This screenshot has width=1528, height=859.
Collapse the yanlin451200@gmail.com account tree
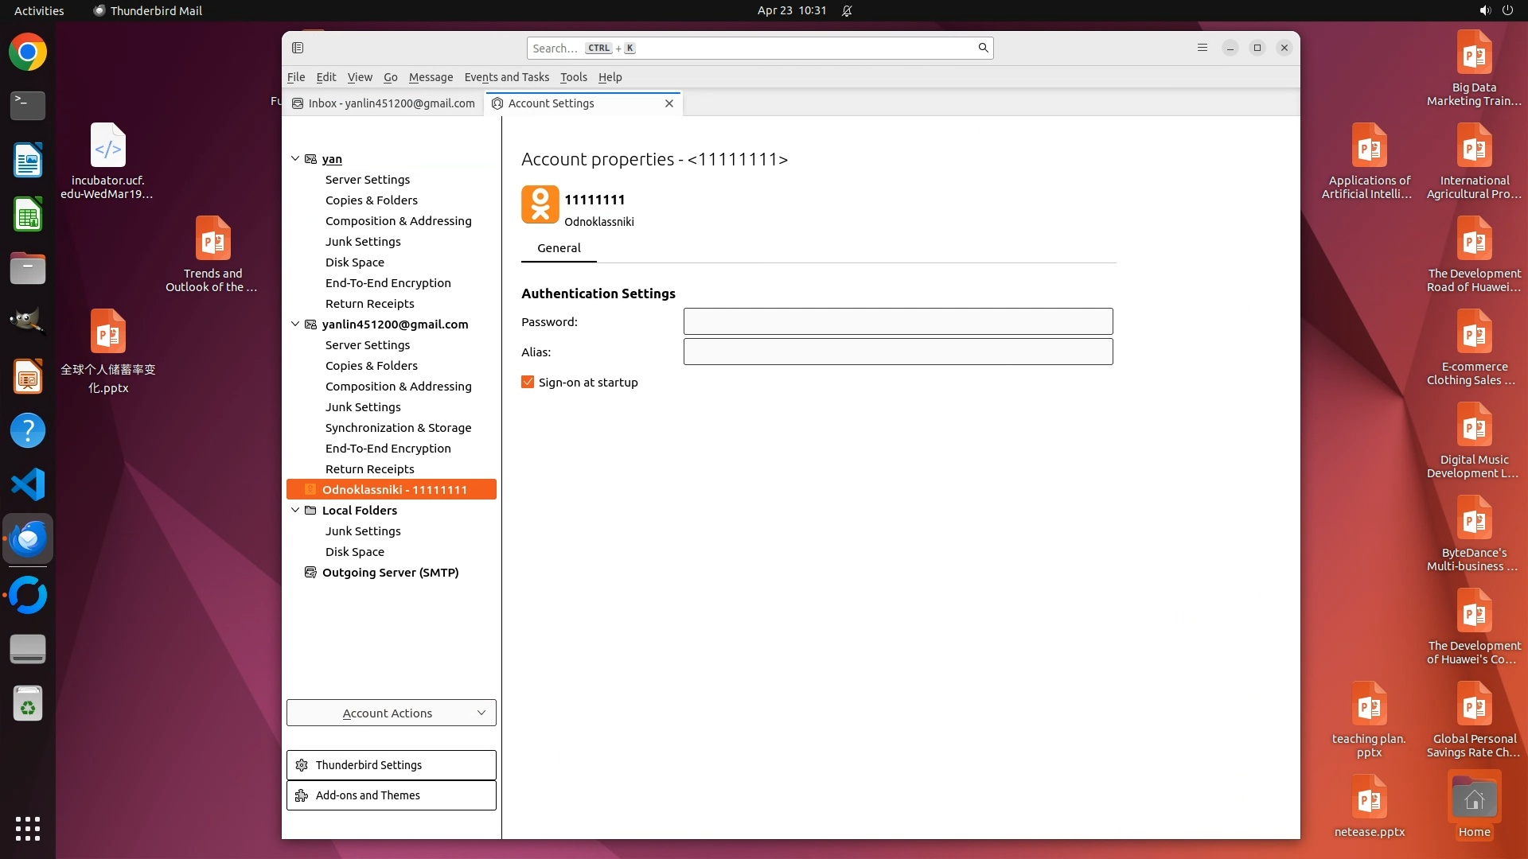(295, 325)
